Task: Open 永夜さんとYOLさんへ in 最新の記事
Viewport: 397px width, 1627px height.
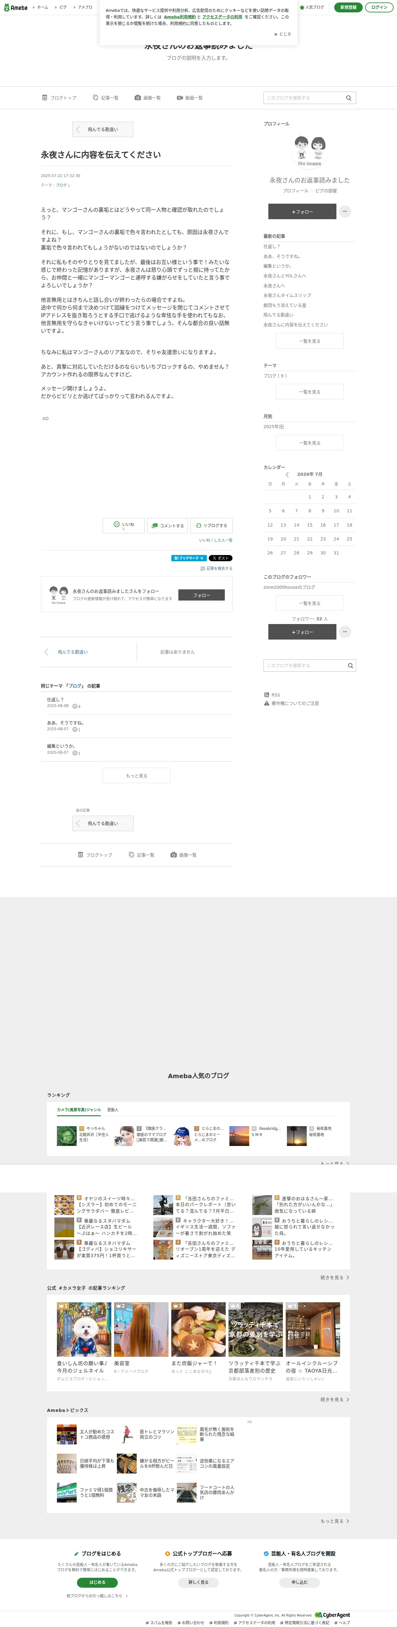Action: [x=285, y=276]
